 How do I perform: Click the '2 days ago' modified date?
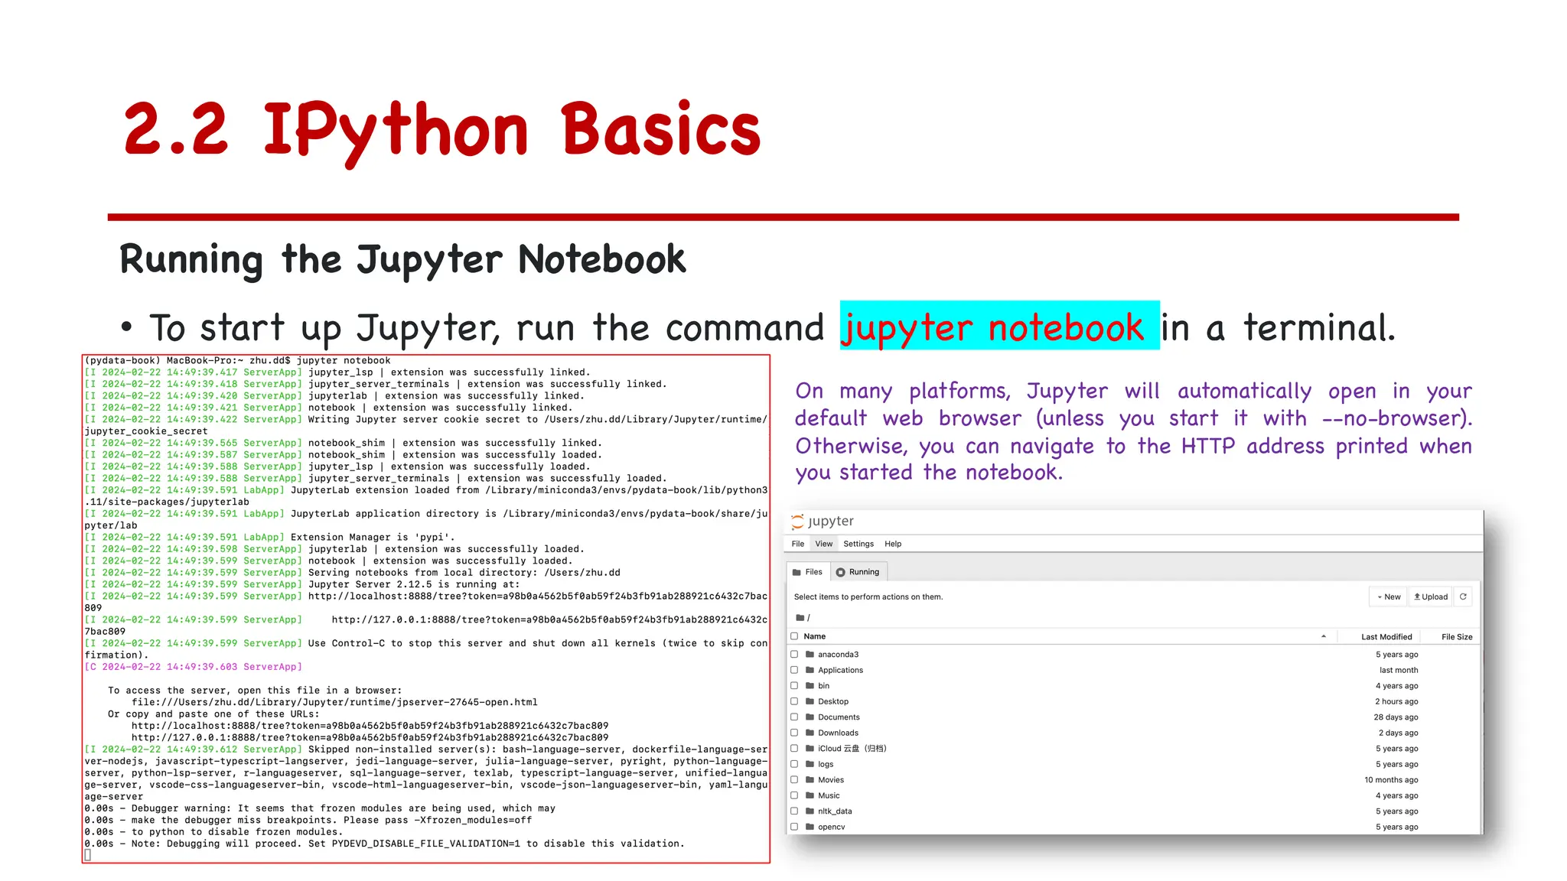[1399, 733]
